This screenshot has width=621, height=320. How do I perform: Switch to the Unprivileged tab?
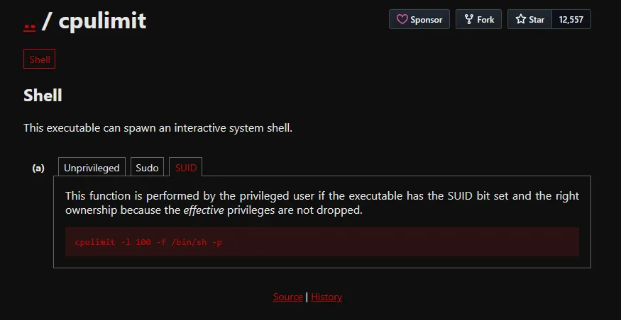tap(92, 168)
